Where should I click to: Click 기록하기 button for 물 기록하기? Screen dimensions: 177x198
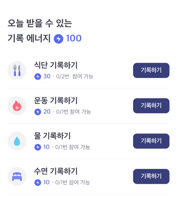click(151, 141)
